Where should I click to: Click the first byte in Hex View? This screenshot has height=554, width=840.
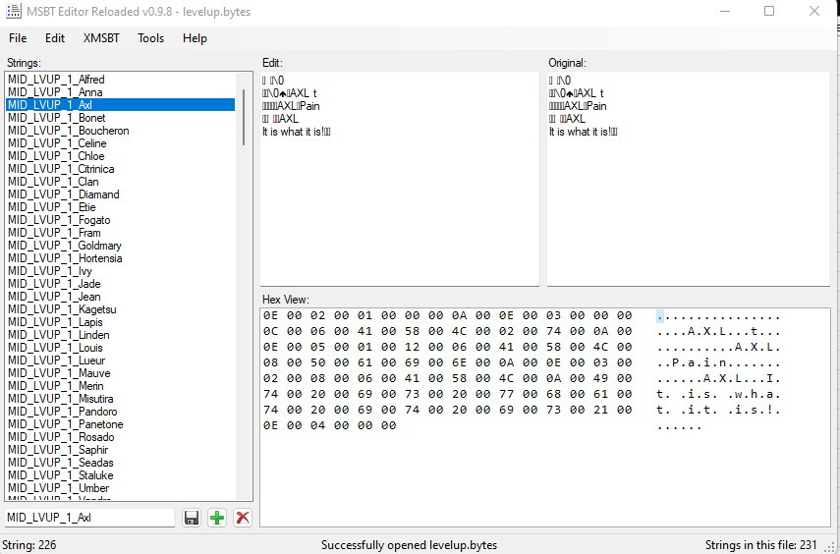point(270,316)
